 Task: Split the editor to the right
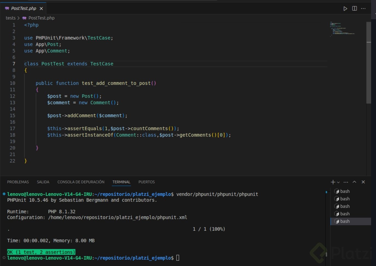coord(354,8)
